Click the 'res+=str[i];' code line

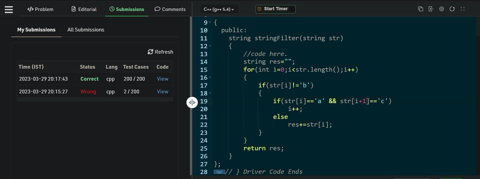point(310,125)
